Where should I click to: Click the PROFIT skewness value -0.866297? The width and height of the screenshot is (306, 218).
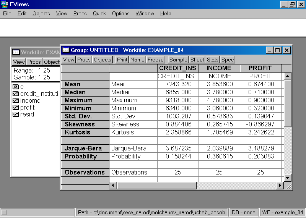pyautogui.click(x=260, y=124)
